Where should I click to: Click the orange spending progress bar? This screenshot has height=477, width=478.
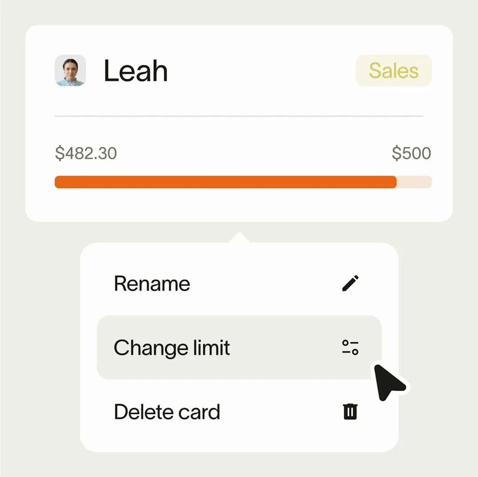(221, 182)
